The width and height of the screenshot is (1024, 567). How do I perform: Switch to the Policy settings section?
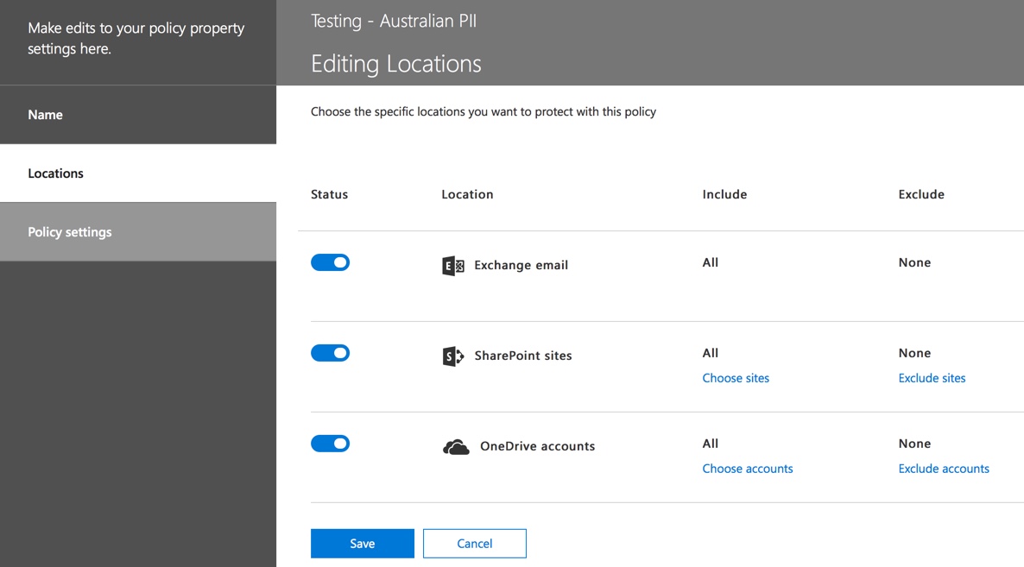69,231
